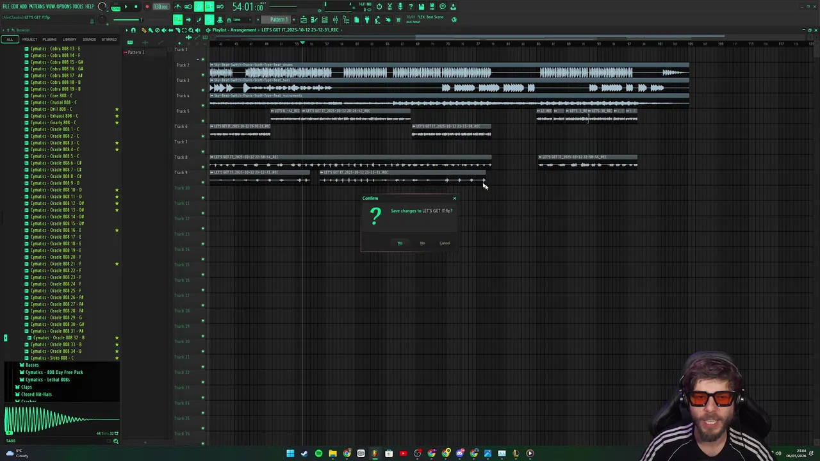Click the help question mark icon
820x461 pixels.
[411, 6]
